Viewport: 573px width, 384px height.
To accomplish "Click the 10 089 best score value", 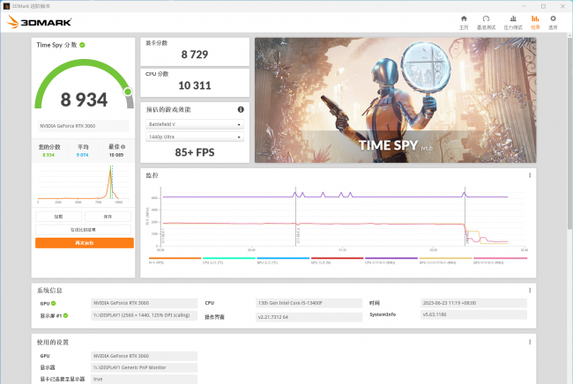I will click(116, 155).
